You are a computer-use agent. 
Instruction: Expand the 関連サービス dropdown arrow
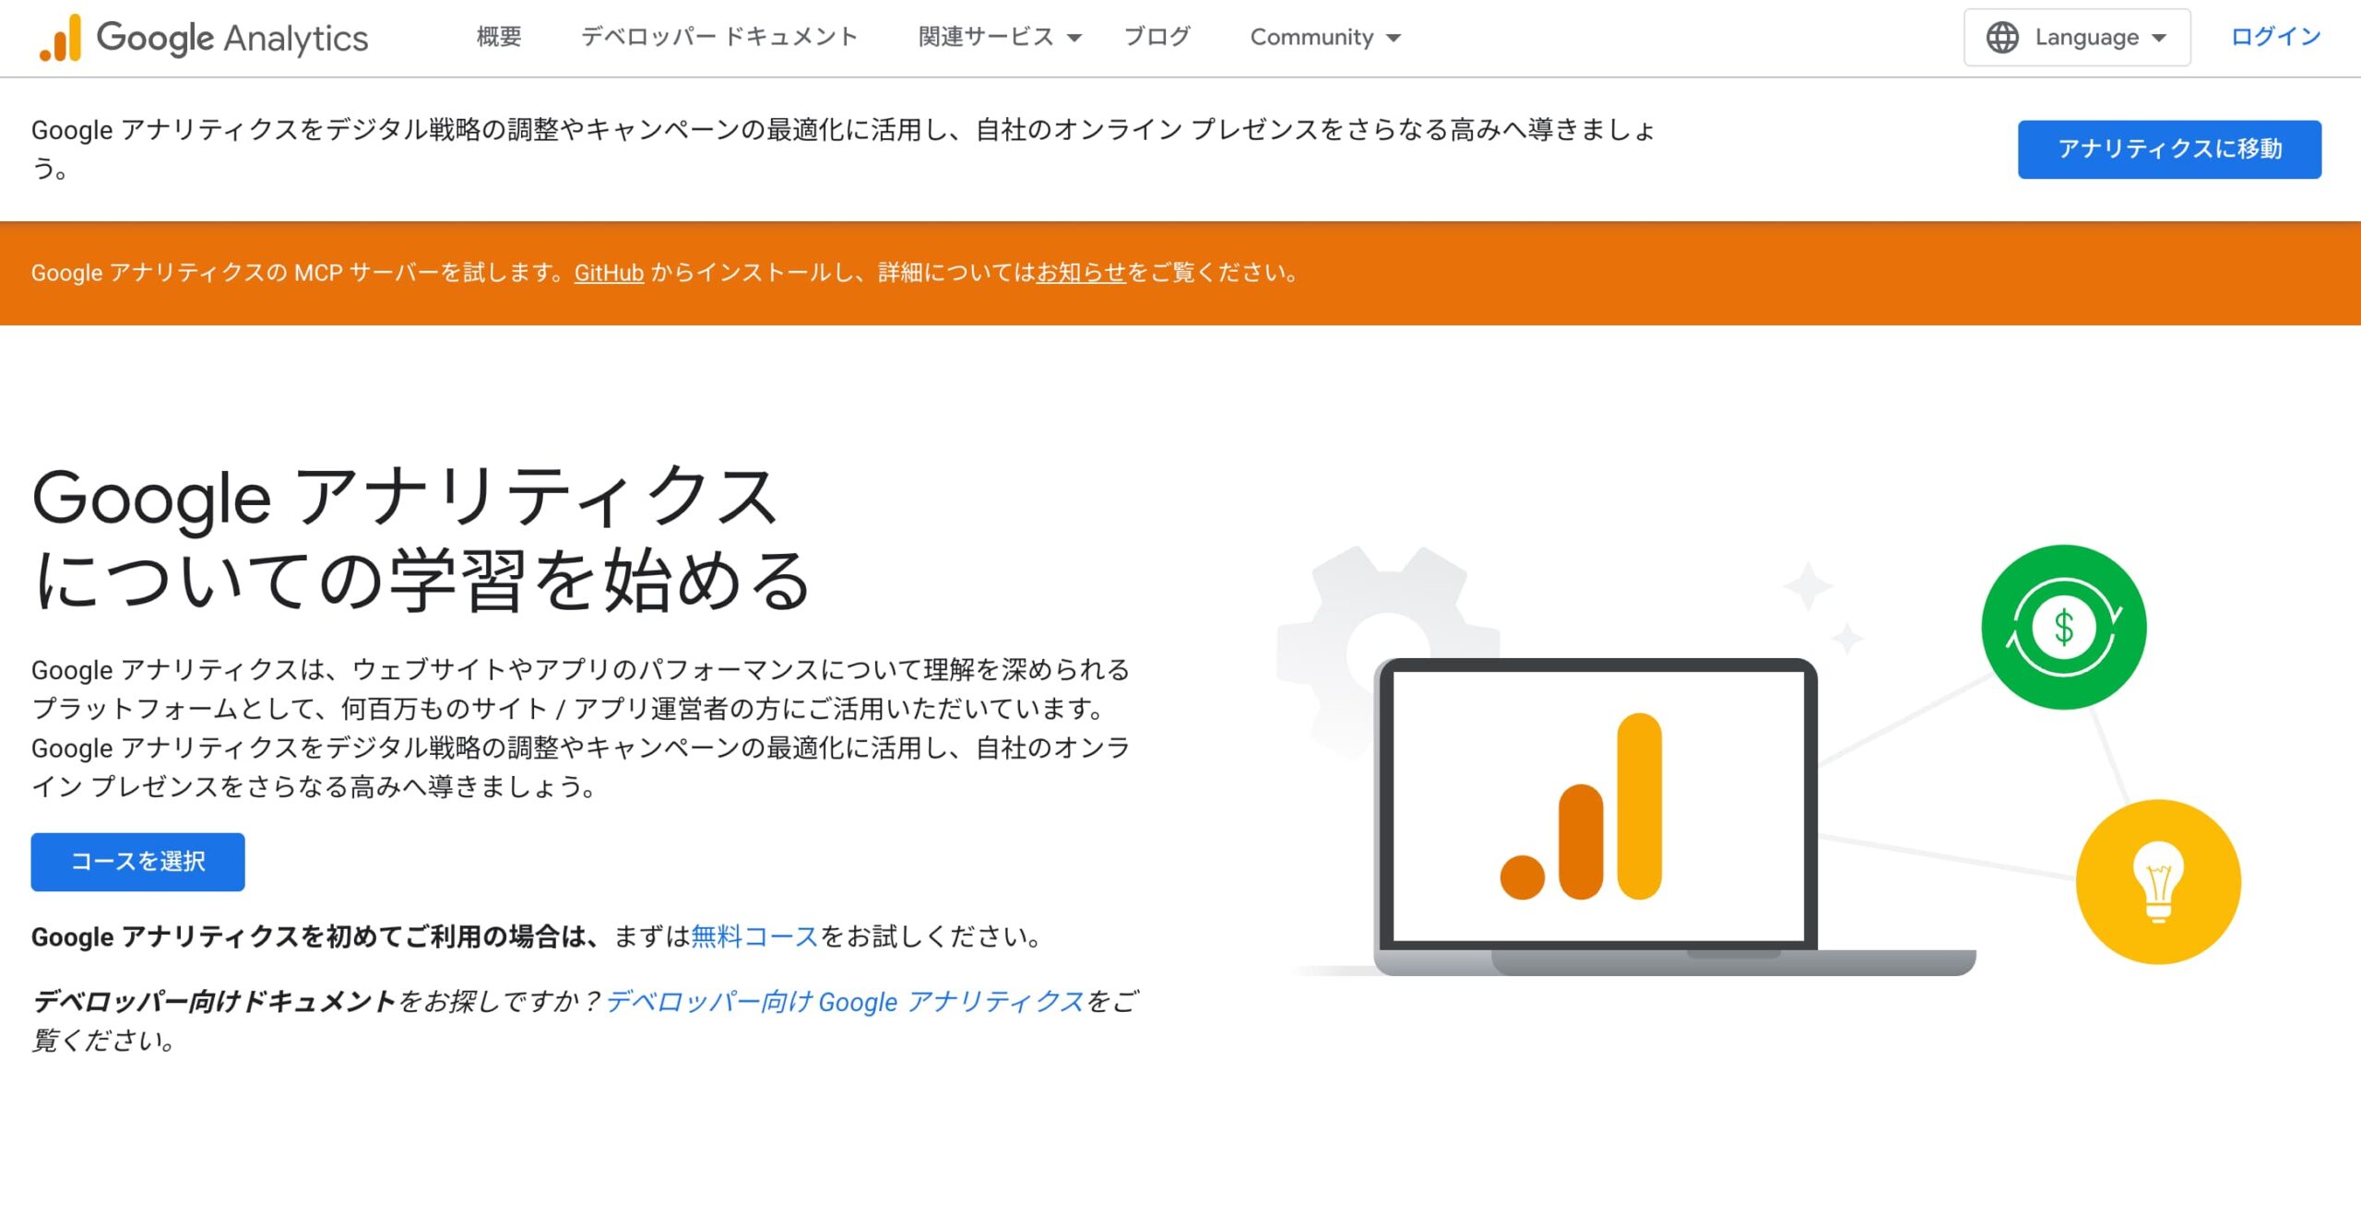(1074, 39)
